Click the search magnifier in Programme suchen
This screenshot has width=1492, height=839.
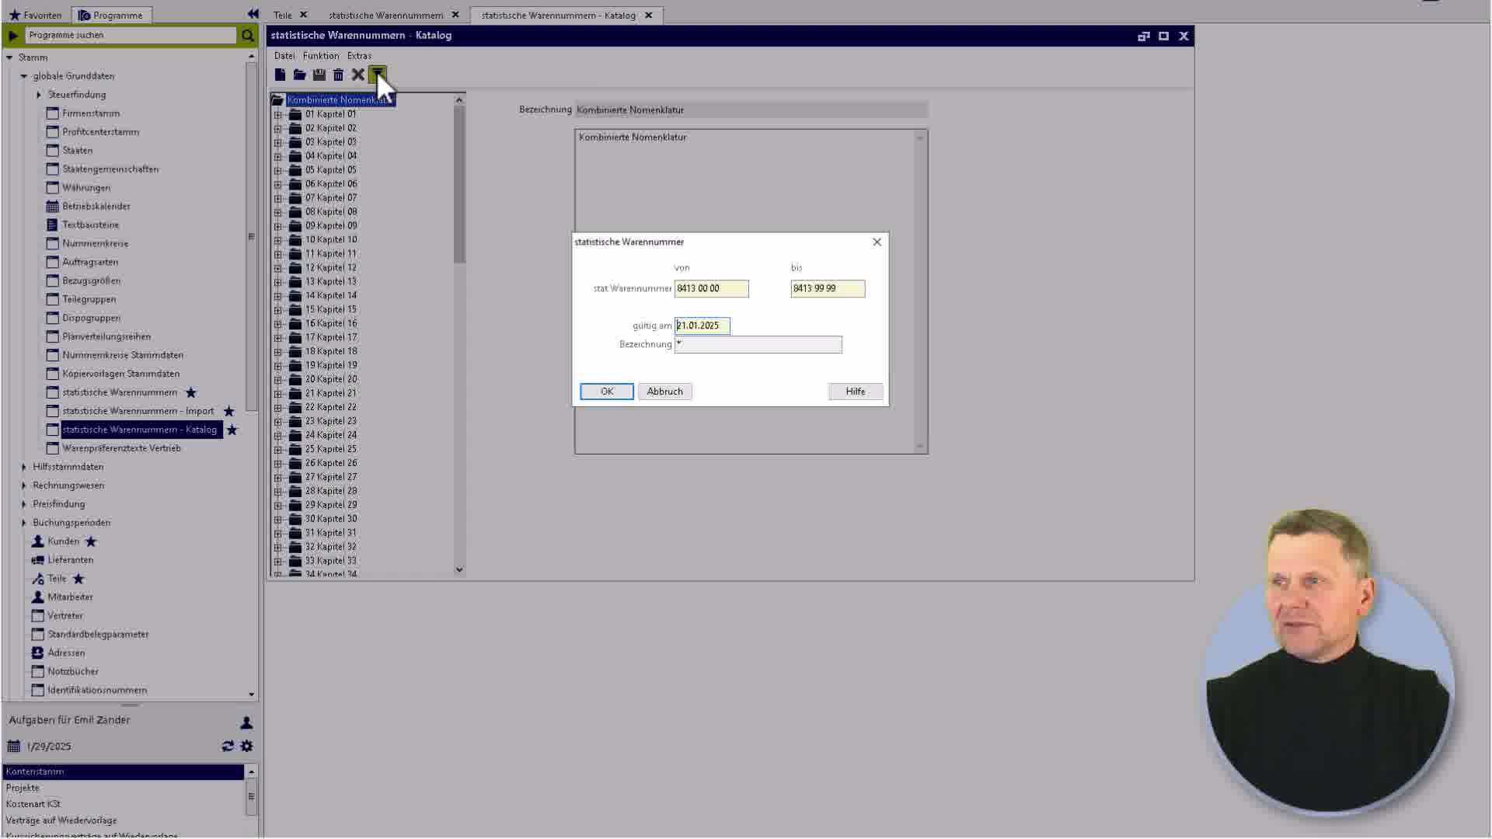tap(247, 35)
